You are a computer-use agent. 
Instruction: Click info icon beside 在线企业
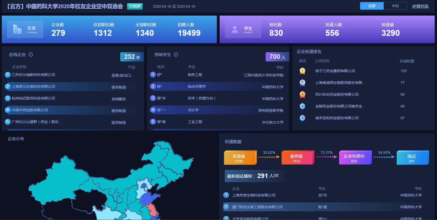tap(31, 55)
